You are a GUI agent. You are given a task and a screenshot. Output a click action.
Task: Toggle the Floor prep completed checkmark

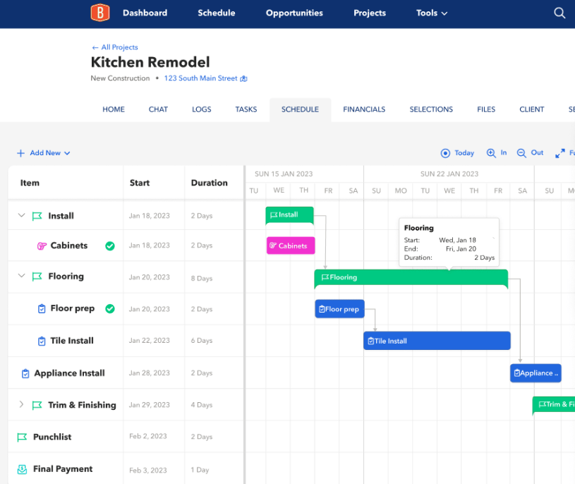tap(110, 309)
